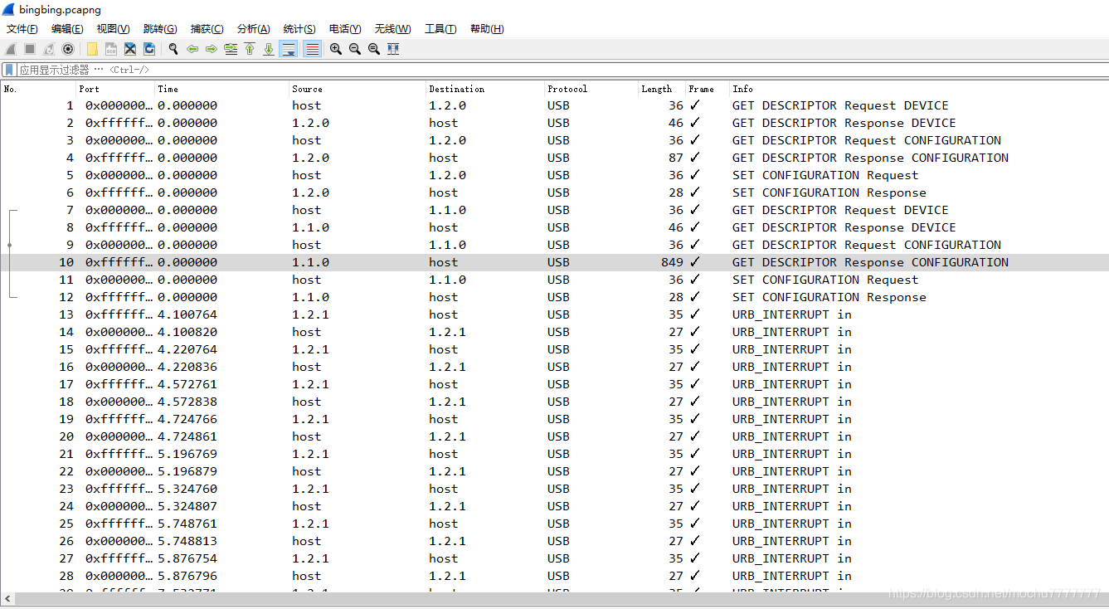Jump to the last packet icon

(x=269, y=49)
